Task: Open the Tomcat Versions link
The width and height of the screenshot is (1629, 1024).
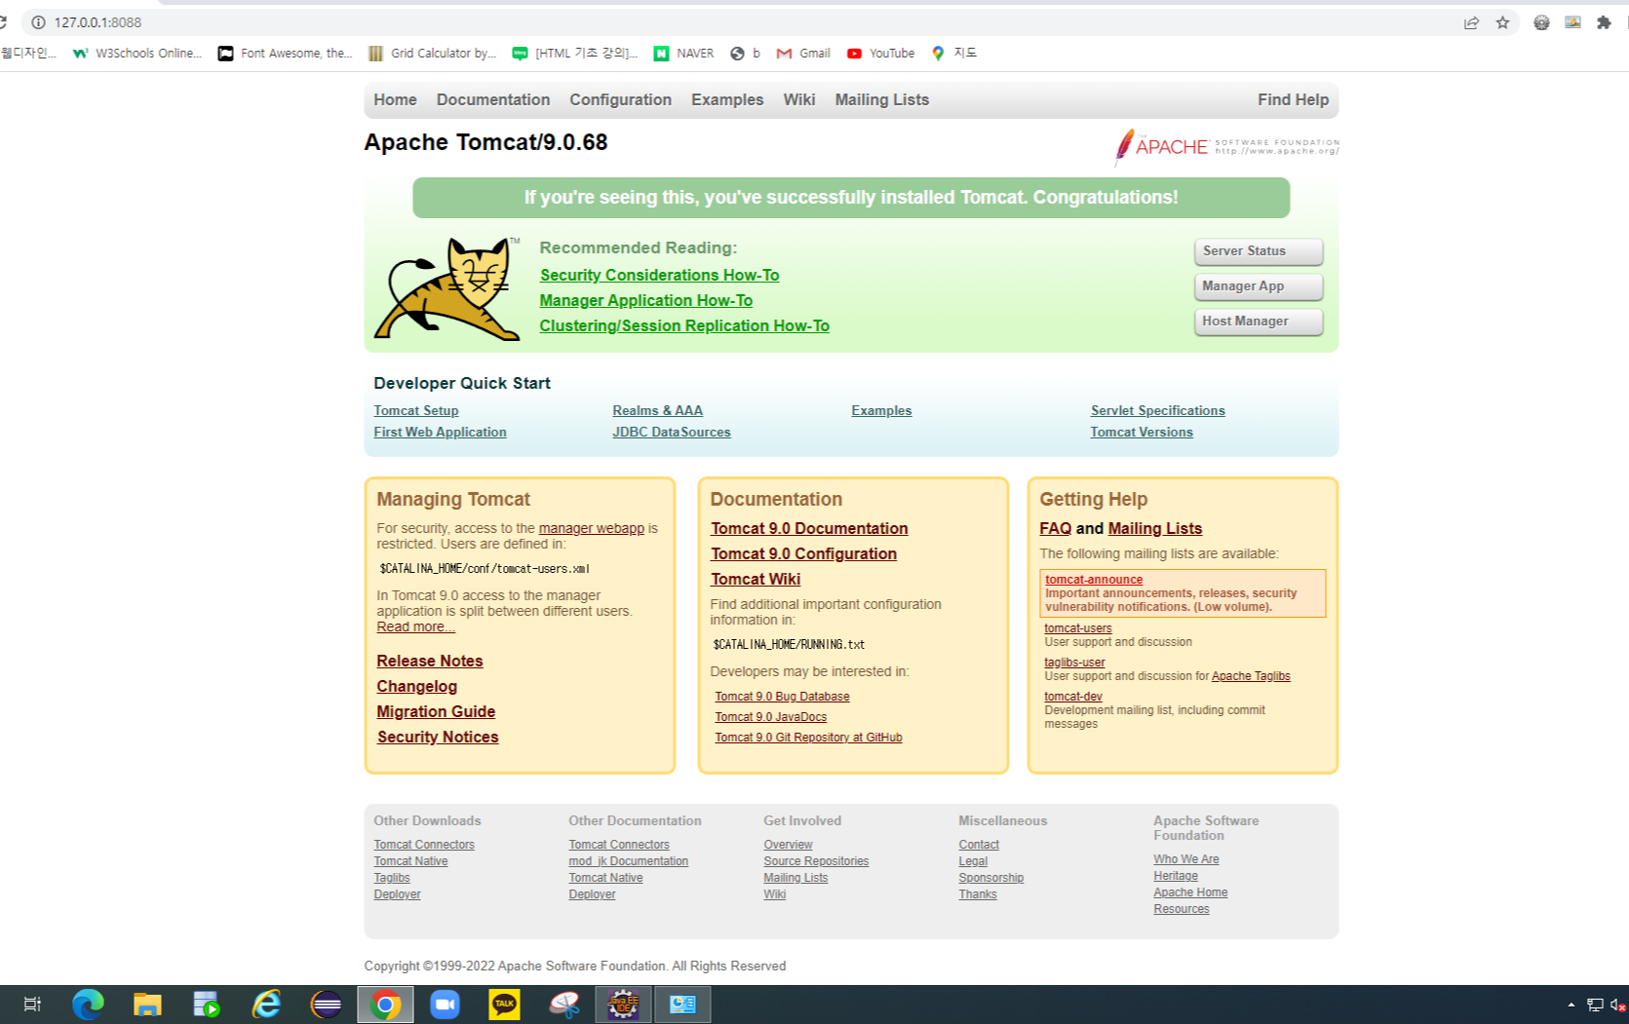Action: point(1142,433)
